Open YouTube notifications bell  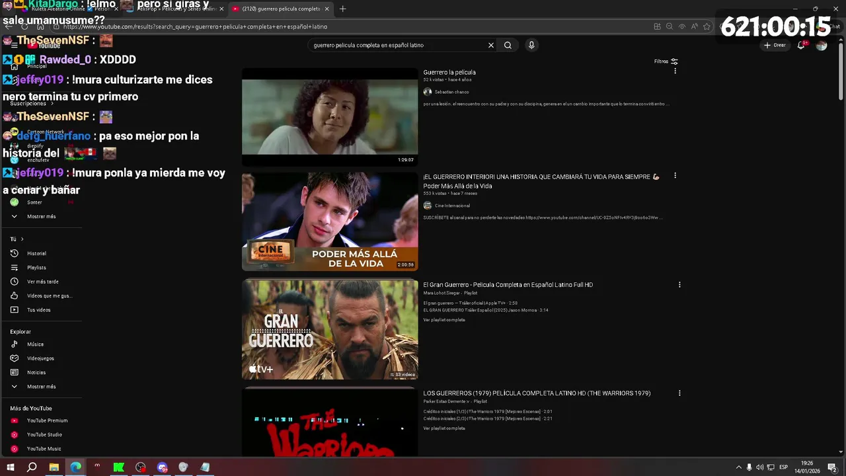(801, 45)
